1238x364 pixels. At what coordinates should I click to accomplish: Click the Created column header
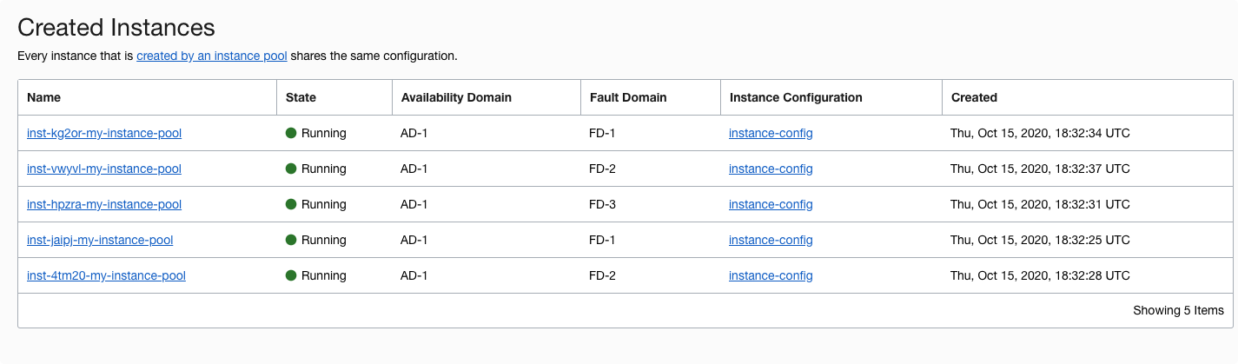click(x=974, y=97)
